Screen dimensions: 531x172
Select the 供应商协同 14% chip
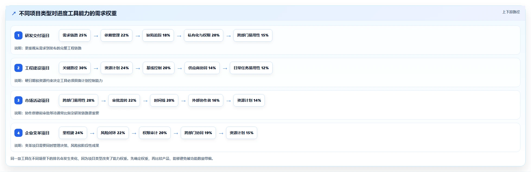tap(202, 68)
